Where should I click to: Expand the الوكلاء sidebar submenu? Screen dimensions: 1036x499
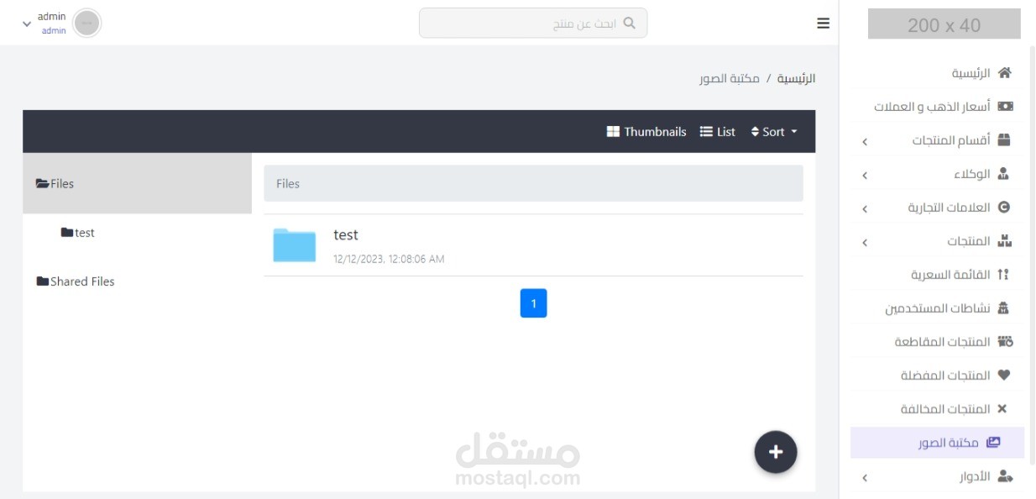point(865,176)
